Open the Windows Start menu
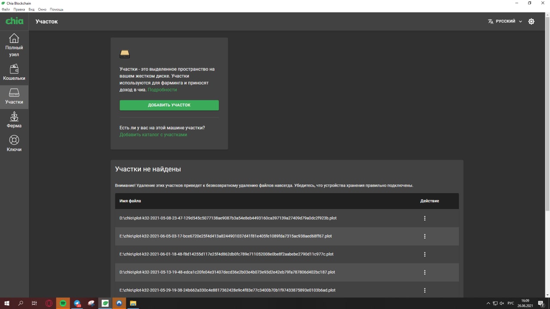 7,303
